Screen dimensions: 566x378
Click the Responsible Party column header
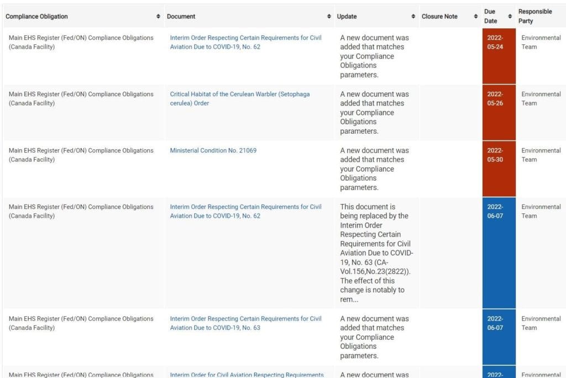(x=534, y=17)
